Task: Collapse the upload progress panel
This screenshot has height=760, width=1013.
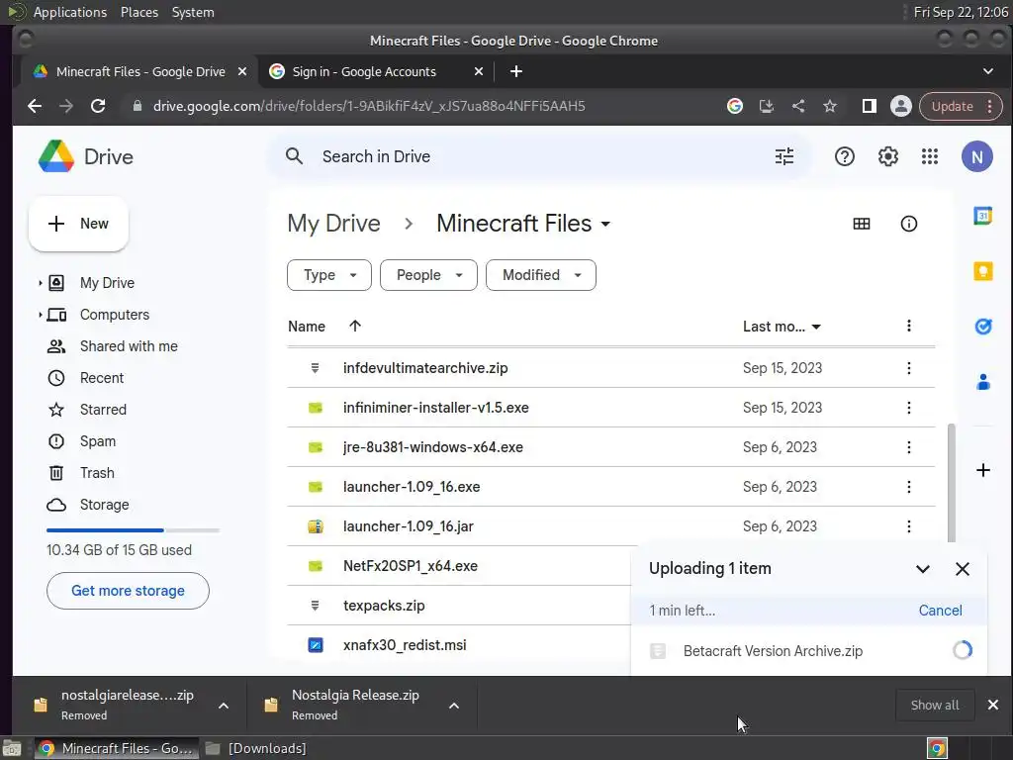Action: [x=923, y=569]
